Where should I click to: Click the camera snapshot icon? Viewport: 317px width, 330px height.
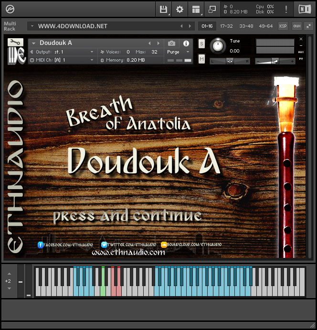(171, 43)
